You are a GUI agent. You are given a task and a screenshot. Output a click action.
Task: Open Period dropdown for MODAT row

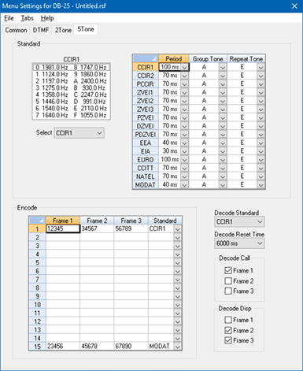185,185
